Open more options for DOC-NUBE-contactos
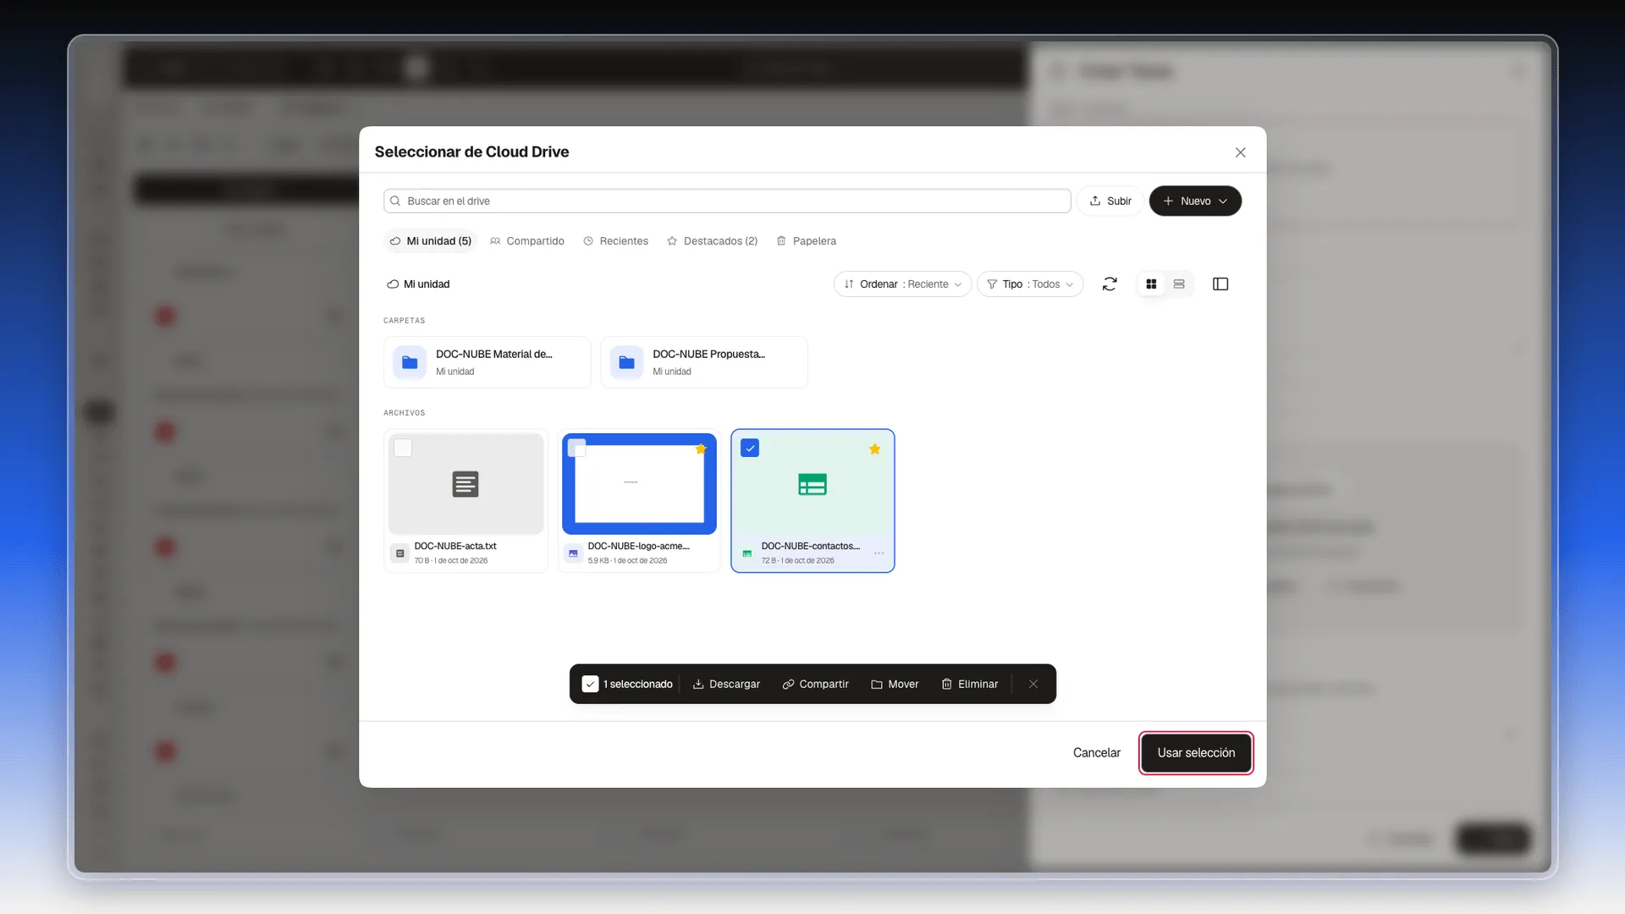 (x=879, y=553)
